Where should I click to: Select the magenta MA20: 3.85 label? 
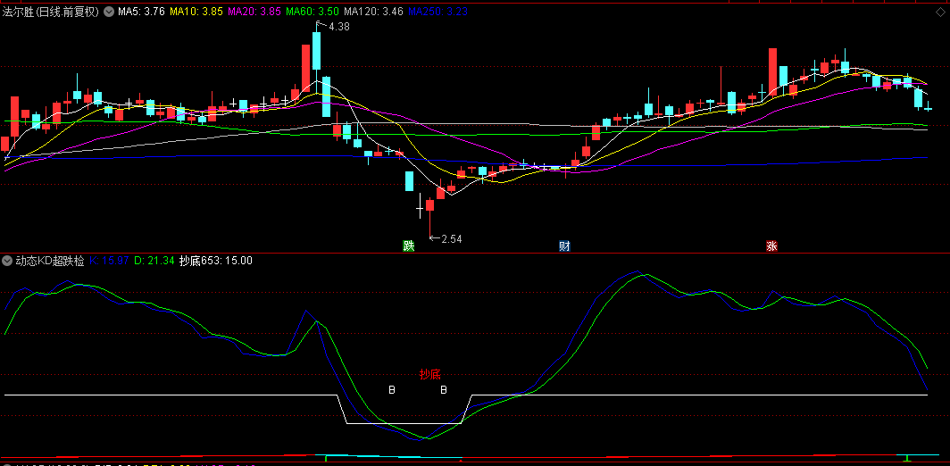[254, 12]
